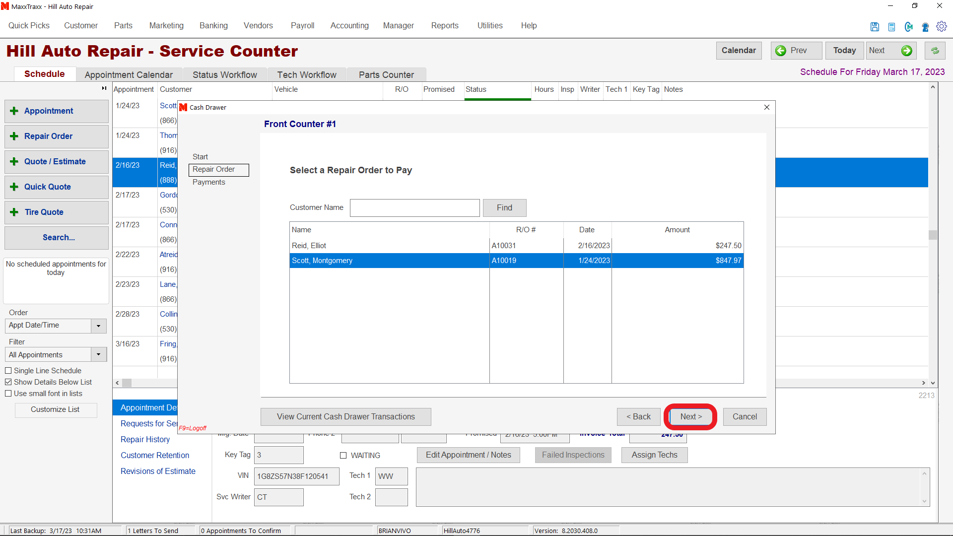Expand the All Appointments filter dropdown

98,355
